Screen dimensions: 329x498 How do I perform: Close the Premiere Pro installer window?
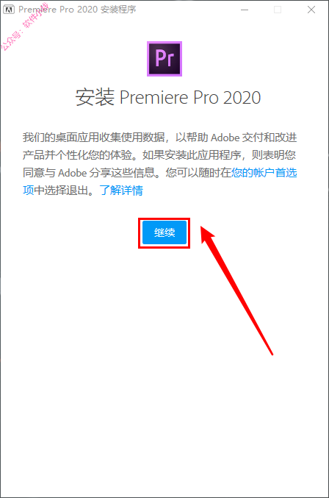click(311, 10)
